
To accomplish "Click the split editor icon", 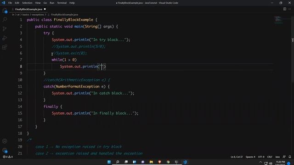I will click(285, 9).
